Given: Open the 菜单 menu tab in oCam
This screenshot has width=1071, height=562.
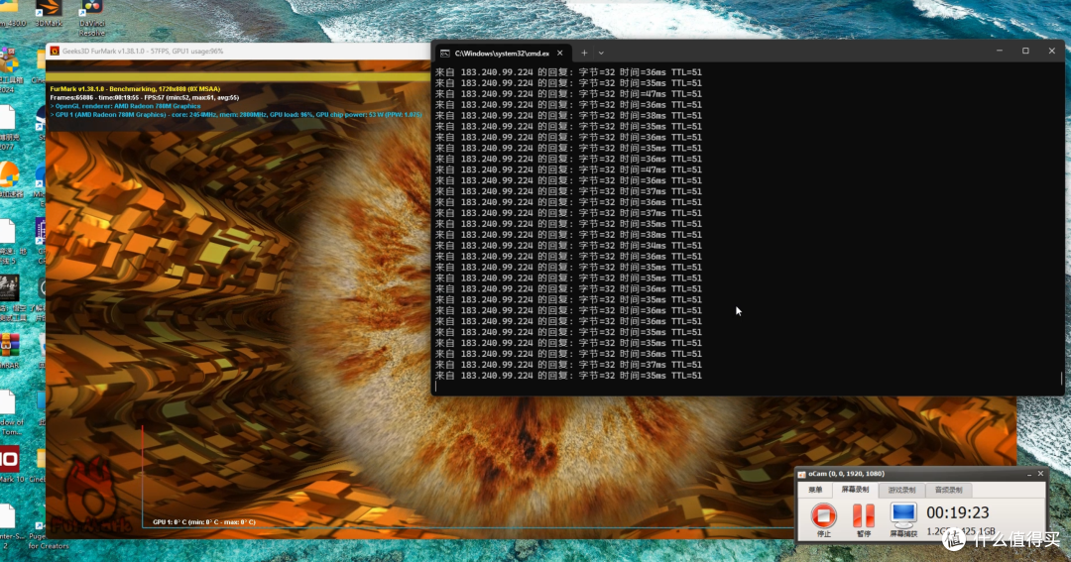Looking at the screenshot, I should point(815,490).
